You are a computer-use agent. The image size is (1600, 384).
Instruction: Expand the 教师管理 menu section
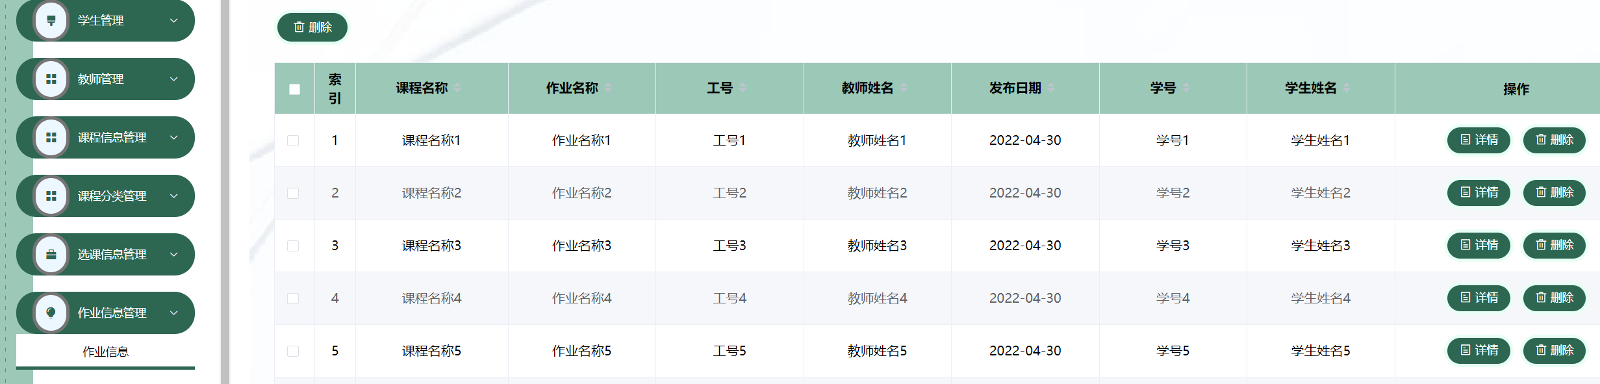point(173,79)
